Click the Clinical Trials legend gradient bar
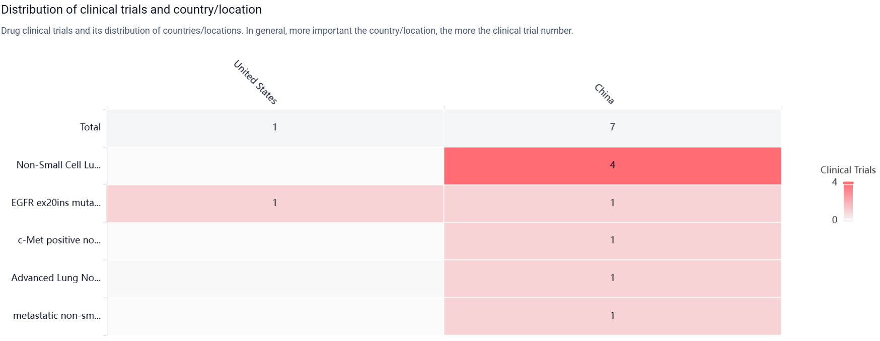 [x=848, y=201]
